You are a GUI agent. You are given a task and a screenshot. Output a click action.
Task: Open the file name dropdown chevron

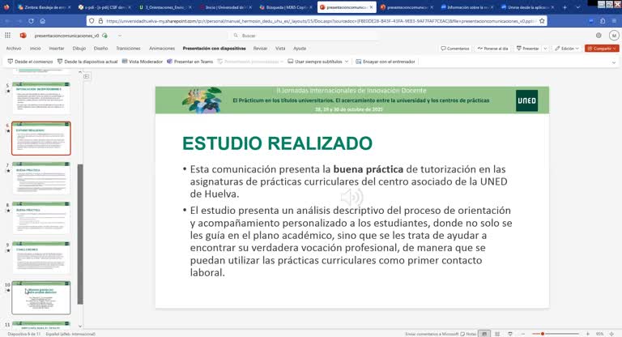119,36
